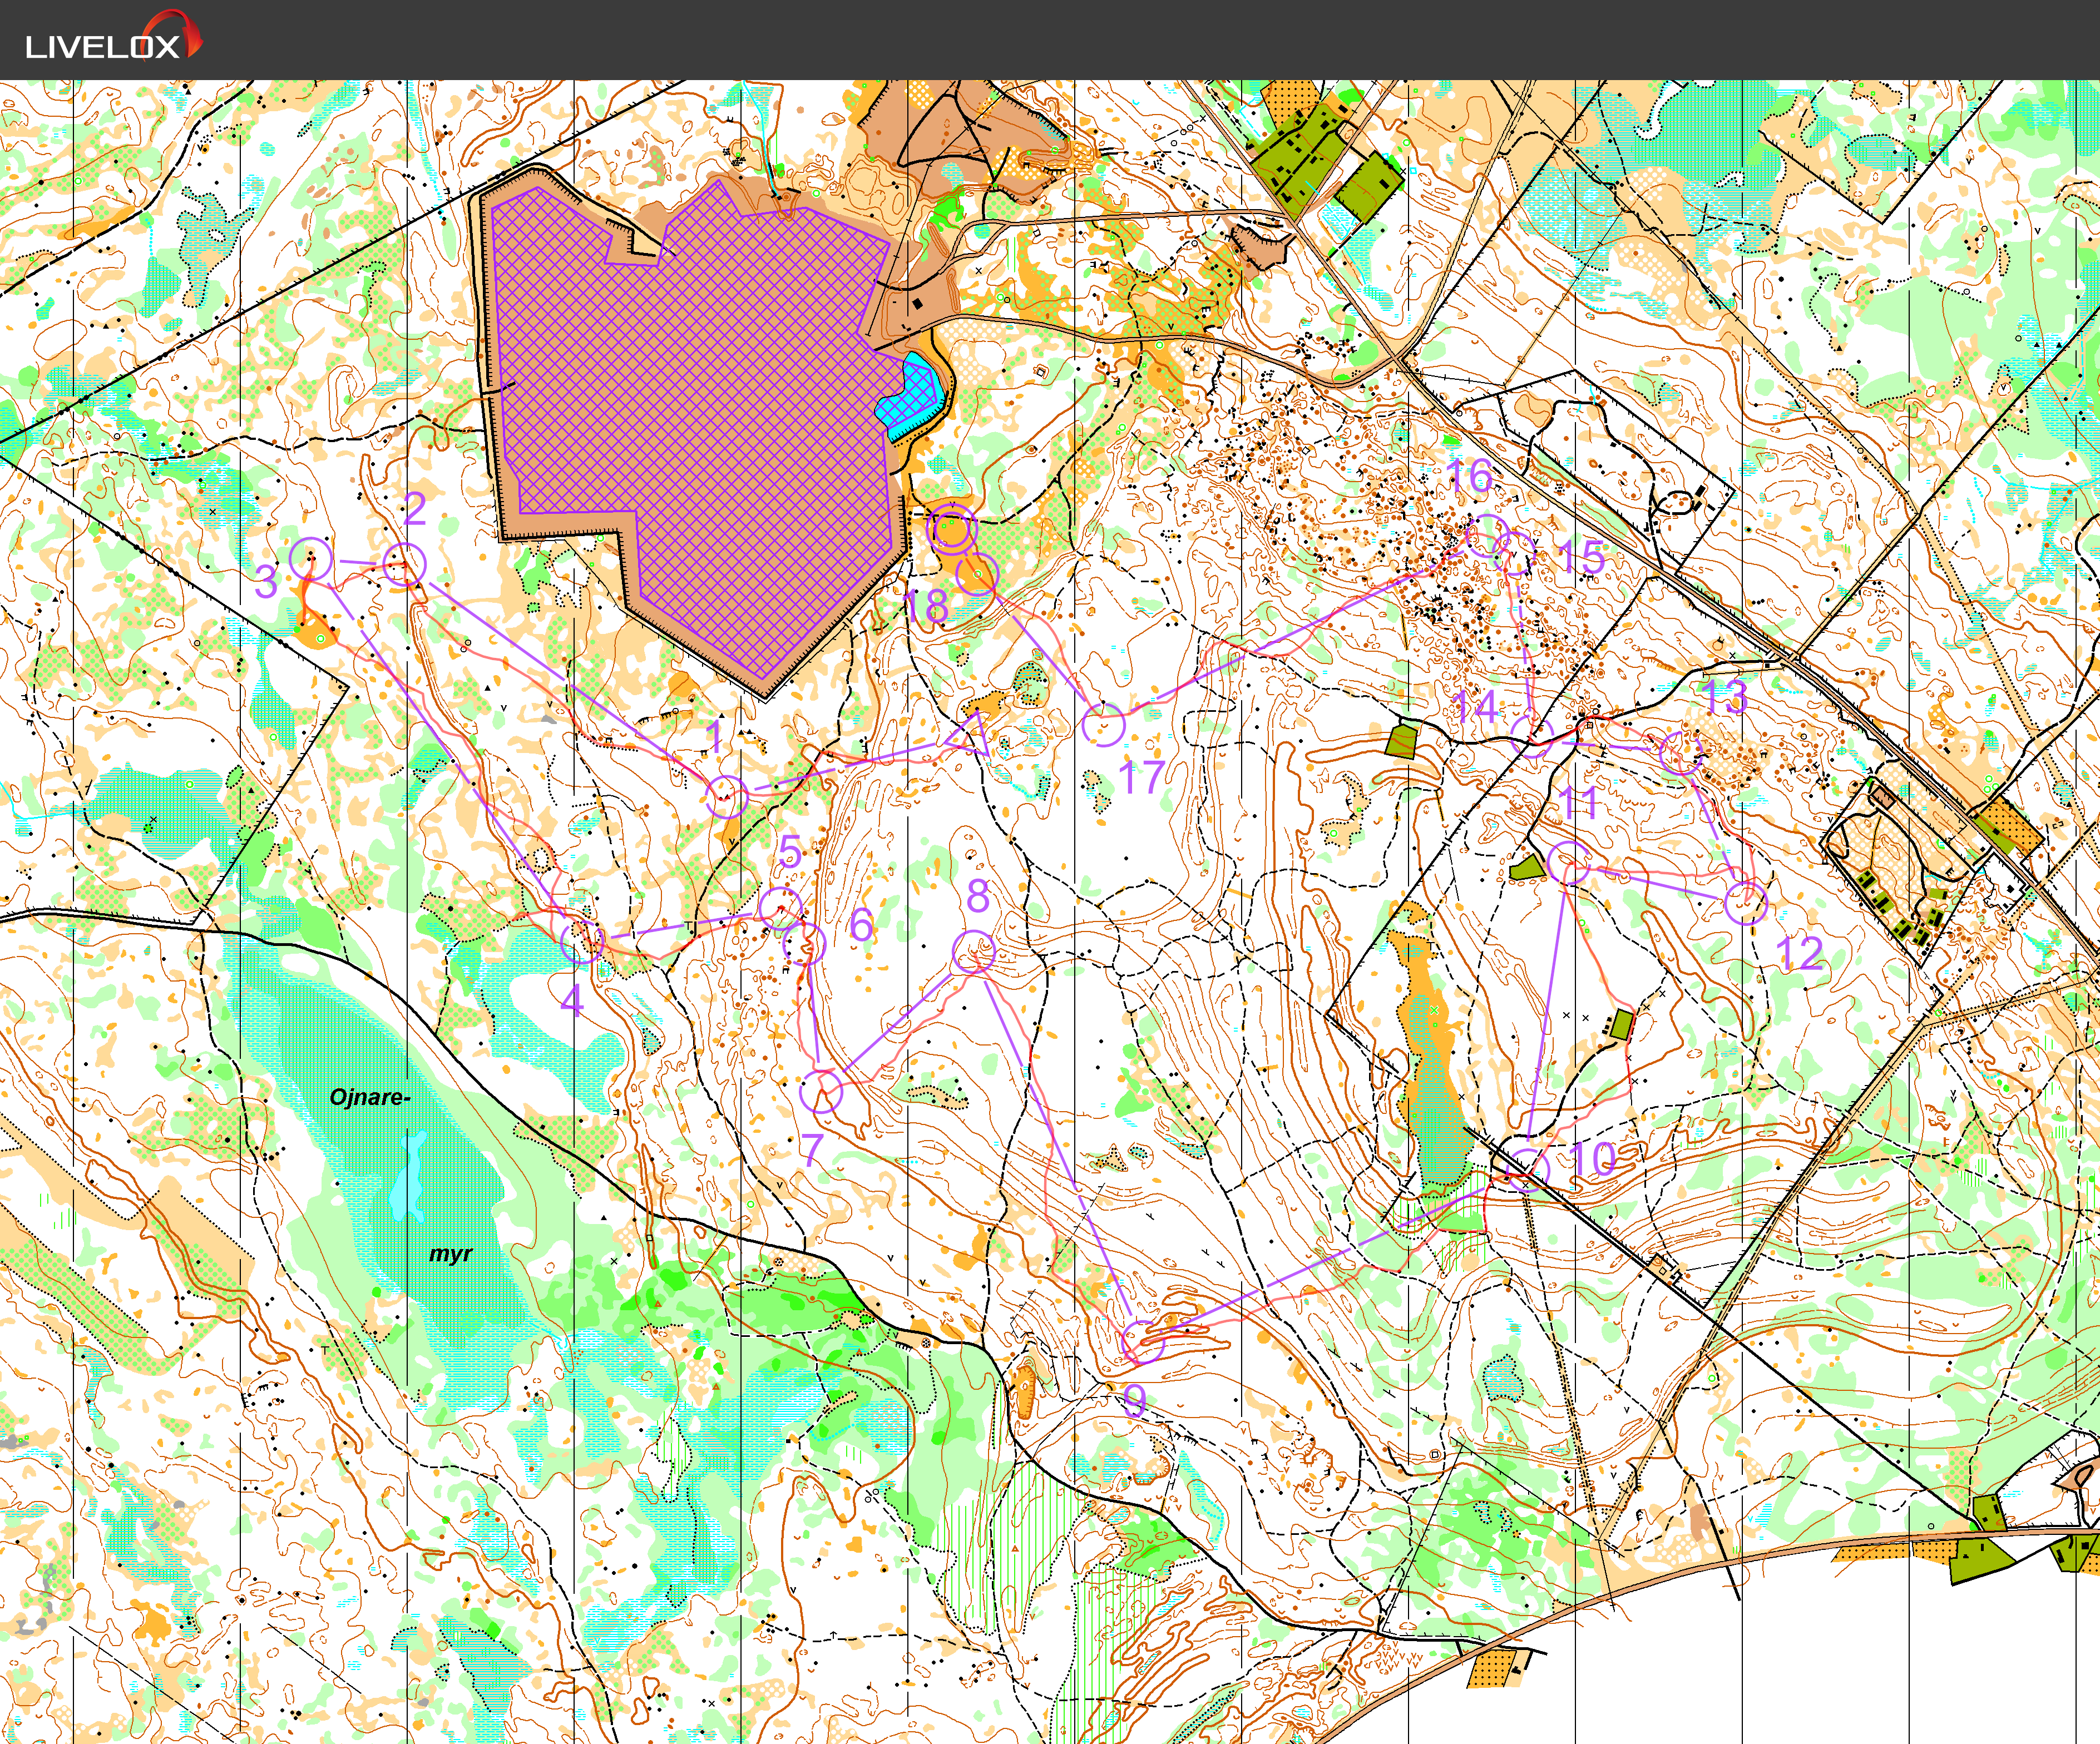Viewport: 2100px width, 1744px height.
Task: Select control circle 17 on the map
Action: click(1104, 725)
